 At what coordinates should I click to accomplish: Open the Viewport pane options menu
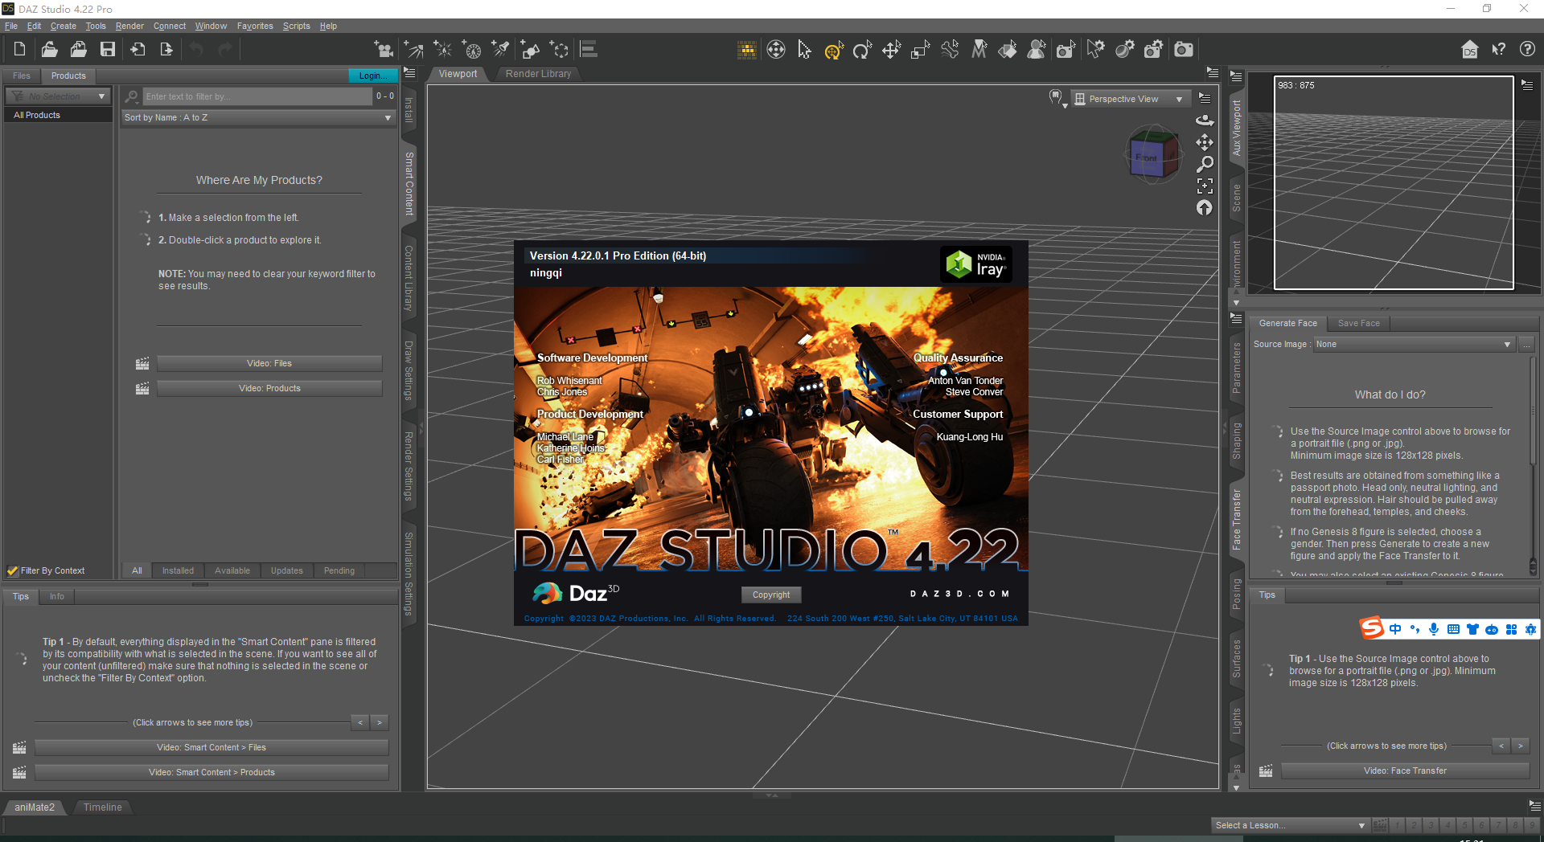tap(1212, 72)
